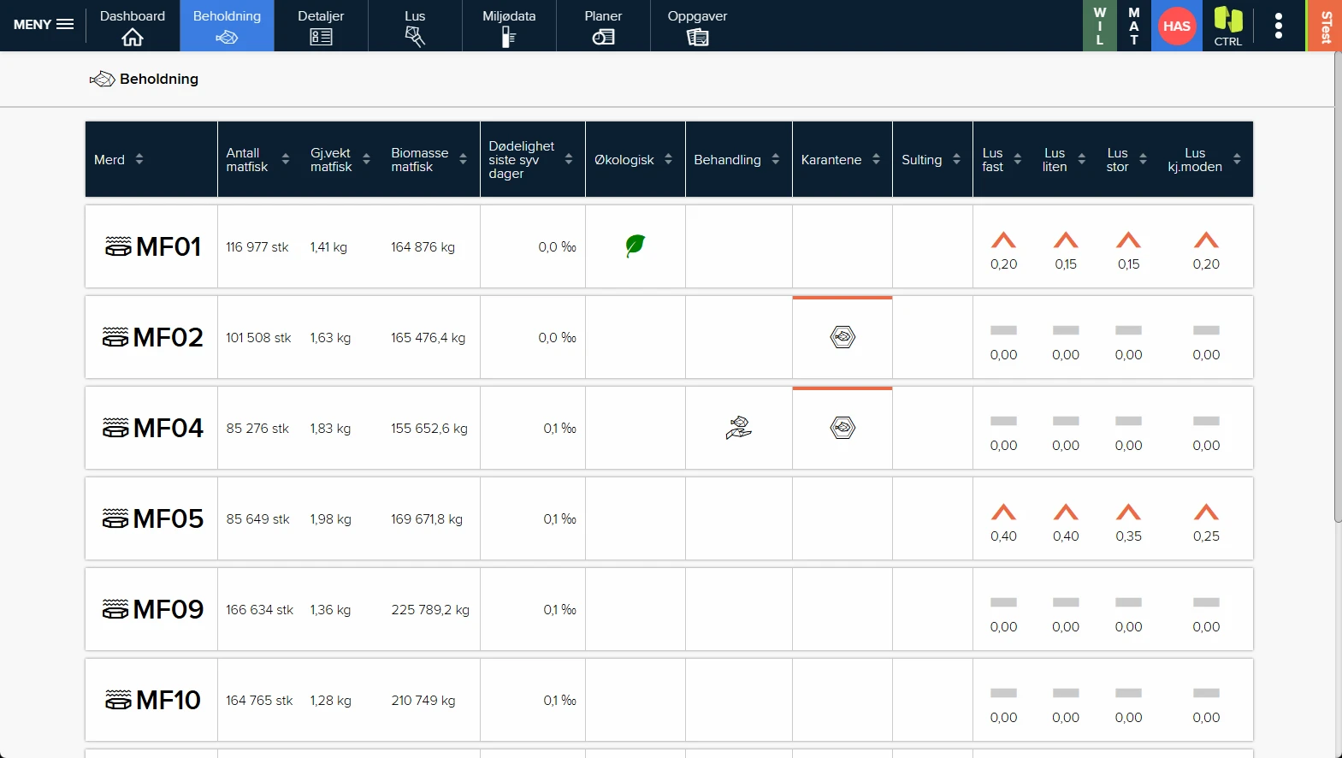Click the treatment hand icon for MF04
The width and height of the screenshot is (1342, 758).
tap(738, 428)
